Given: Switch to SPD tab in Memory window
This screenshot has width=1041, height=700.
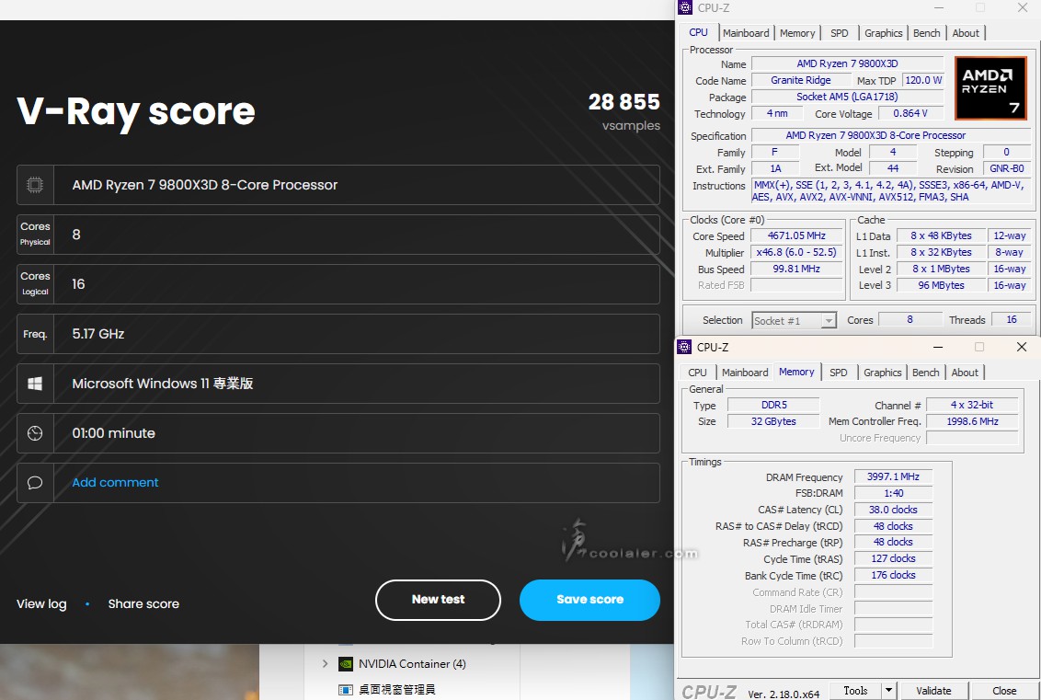Looking at the screenshot, I should click(x=838, y=373).
